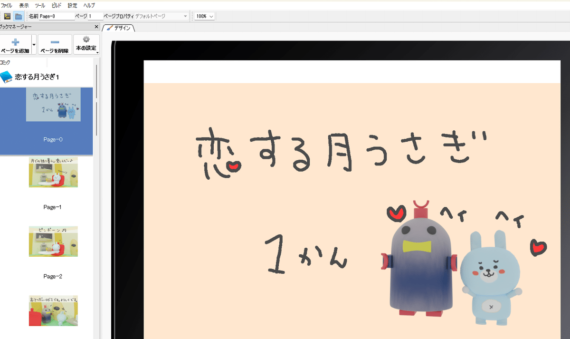
Task: Open the 設定 menu
Action: click(x=73, y=5)
